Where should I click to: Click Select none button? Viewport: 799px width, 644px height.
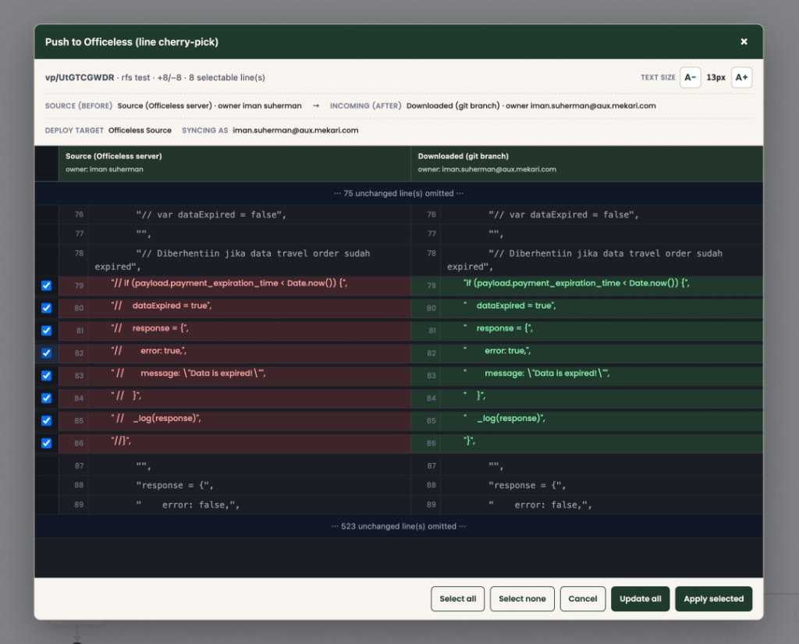tap(522, 599)
